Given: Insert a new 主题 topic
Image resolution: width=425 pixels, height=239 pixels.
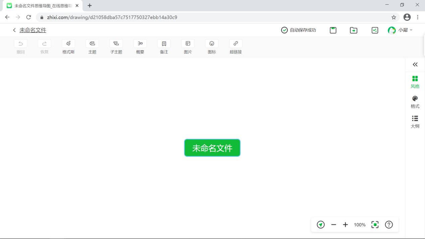Looking at the screenshot, I should 92,47.
